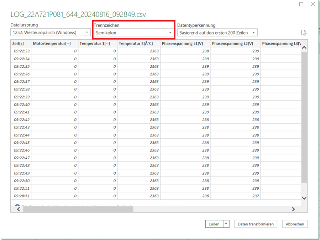Viewport: 320px width, 240px height.
Task: Click the horizontal scrollbar's left arrow
Action: tap(19, 209)
